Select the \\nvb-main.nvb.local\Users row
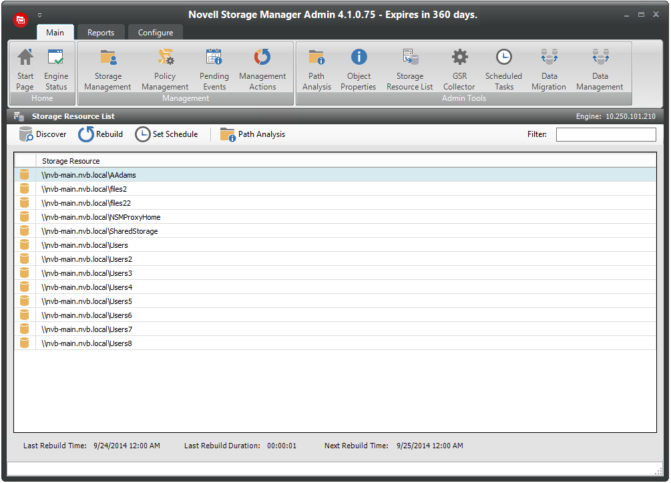 pos(335,245)
